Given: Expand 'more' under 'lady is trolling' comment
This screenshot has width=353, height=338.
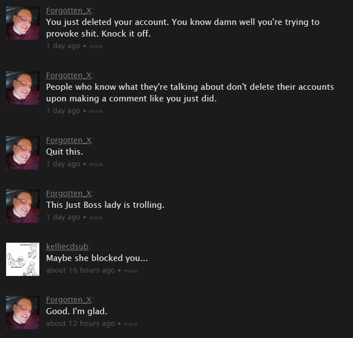Looking at the screenshot, I should (96, 218).
